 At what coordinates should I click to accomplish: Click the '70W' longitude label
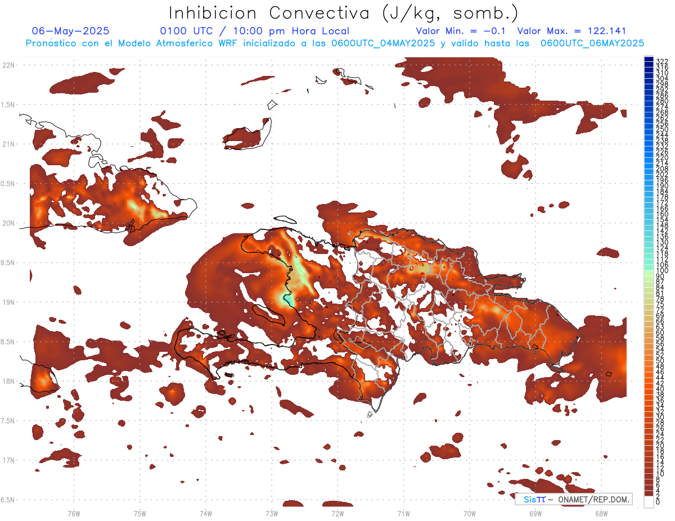pyautogui.click(x=470, y=513)
